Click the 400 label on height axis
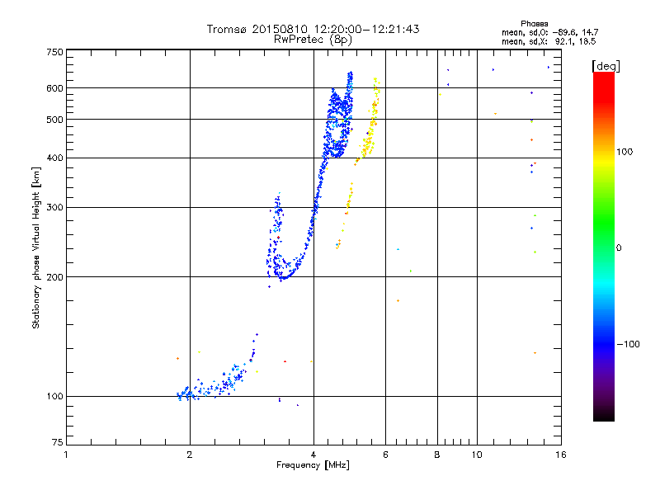Screen dimensions: 660x495 54,158
